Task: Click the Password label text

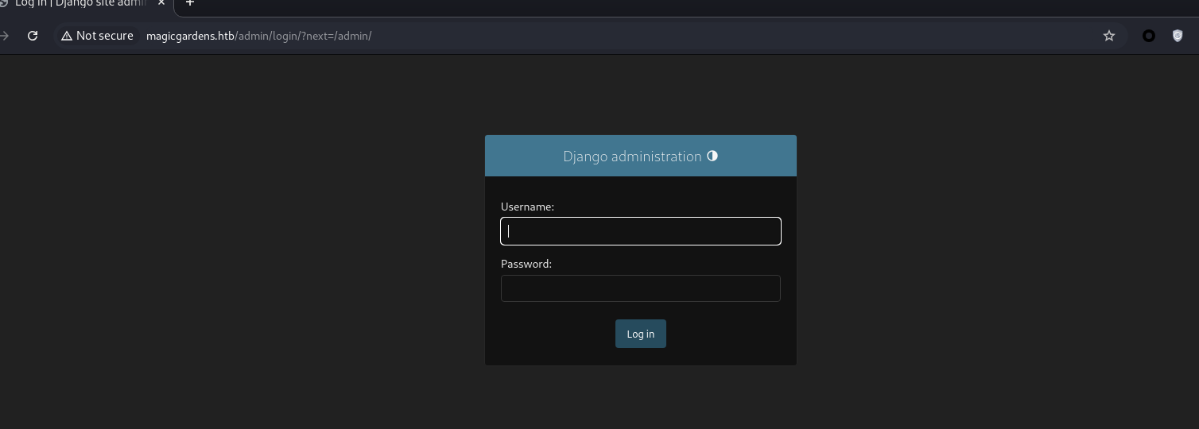Action: [526, 264]
